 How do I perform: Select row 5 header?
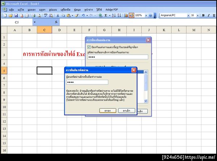click(4, 71)
